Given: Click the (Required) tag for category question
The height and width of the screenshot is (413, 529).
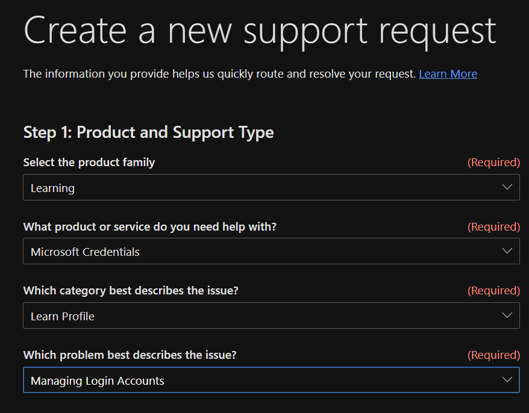Looking at the screenshot, I should [494, 291].
